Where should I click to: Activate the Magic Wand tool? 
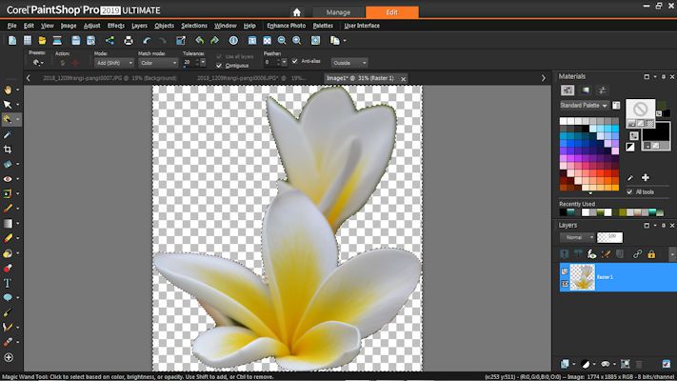(8, 120)
